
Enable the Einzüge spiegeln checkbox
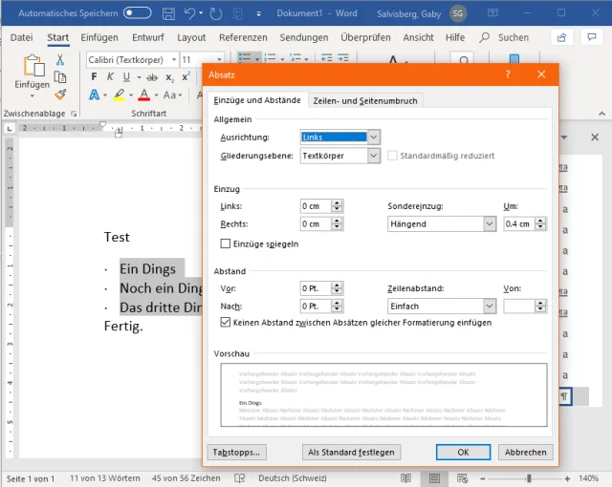pos(226,243)
